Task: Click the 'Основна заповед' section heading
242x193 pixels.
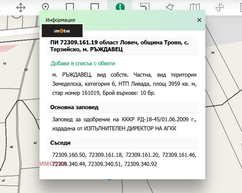Action: (x=74, y=107)
